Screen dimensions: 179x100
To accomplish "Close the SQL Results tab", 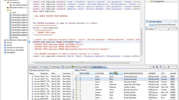I will (x=103, y=67).
